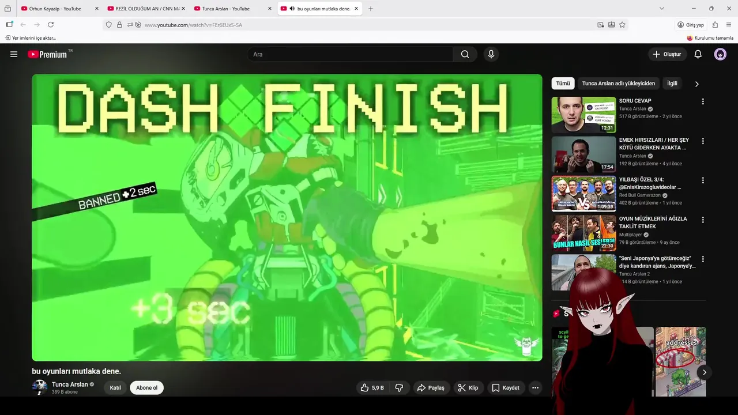
Task: Open YouTube notifications bell
Action: click(698, 54)
